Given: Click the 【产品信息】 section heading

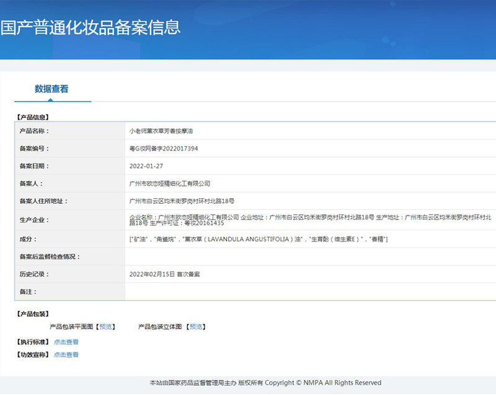Looking at the screenshot, I should pos(33,117).
